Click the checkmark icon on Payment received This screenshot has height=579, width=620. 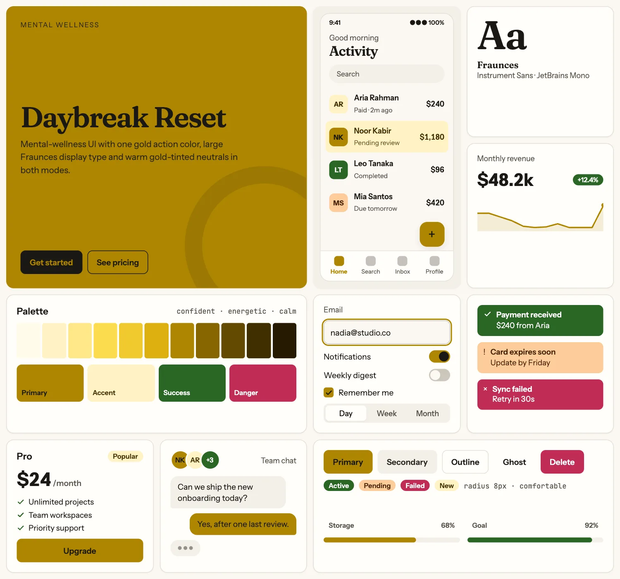[x=488, y=314]
